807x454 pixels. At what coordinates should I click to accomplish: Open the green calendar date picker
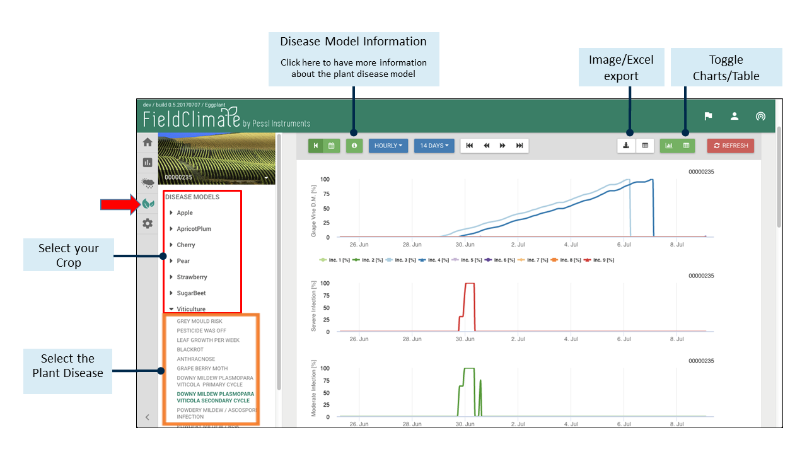(332, 146)
